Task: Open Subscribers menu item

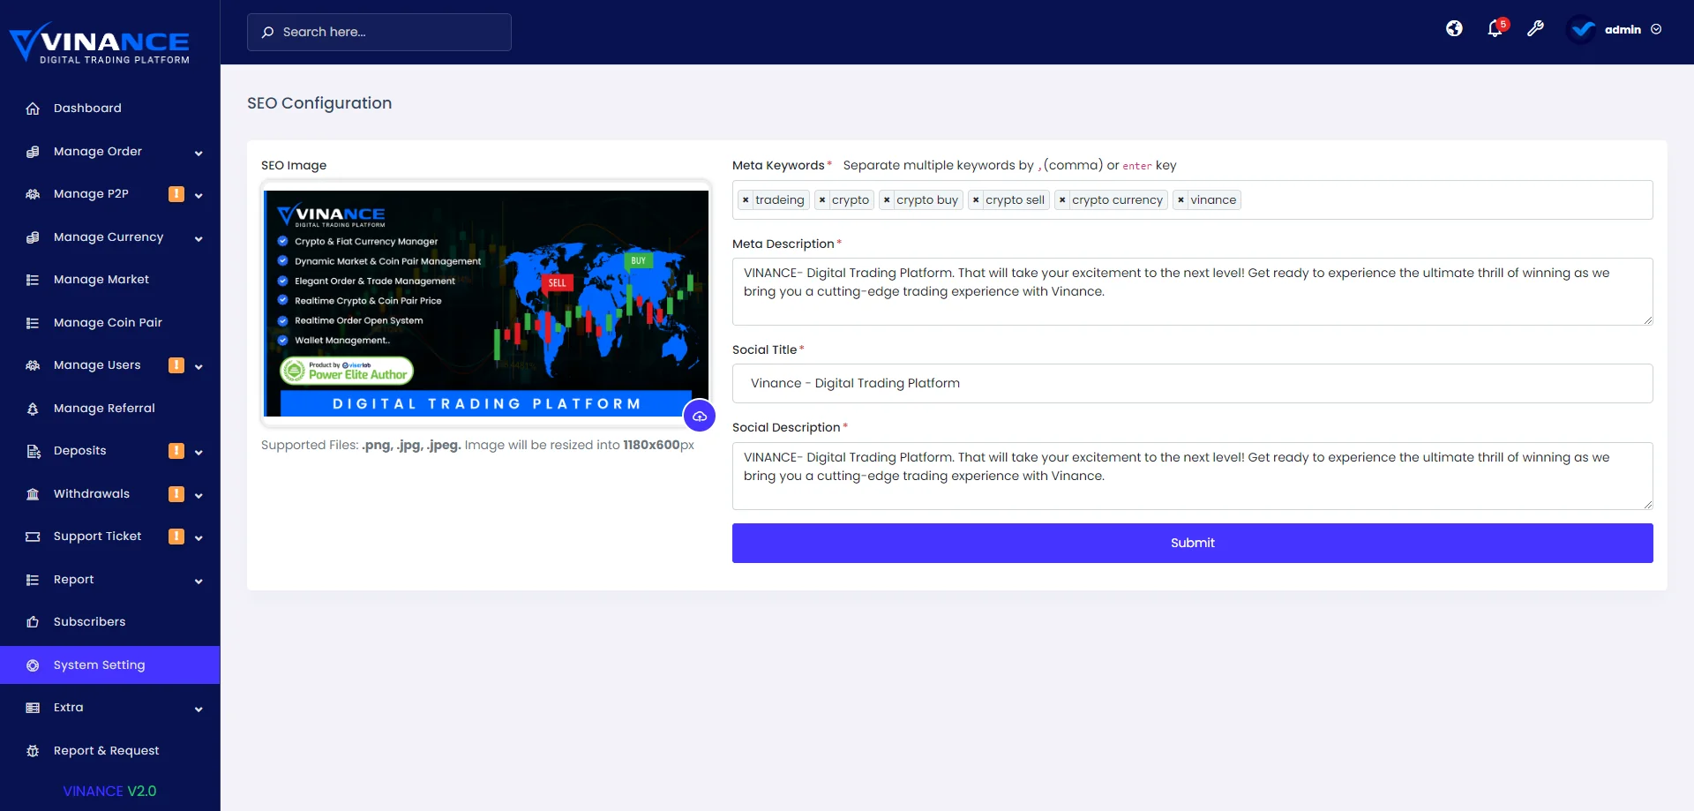Action: 109,622
